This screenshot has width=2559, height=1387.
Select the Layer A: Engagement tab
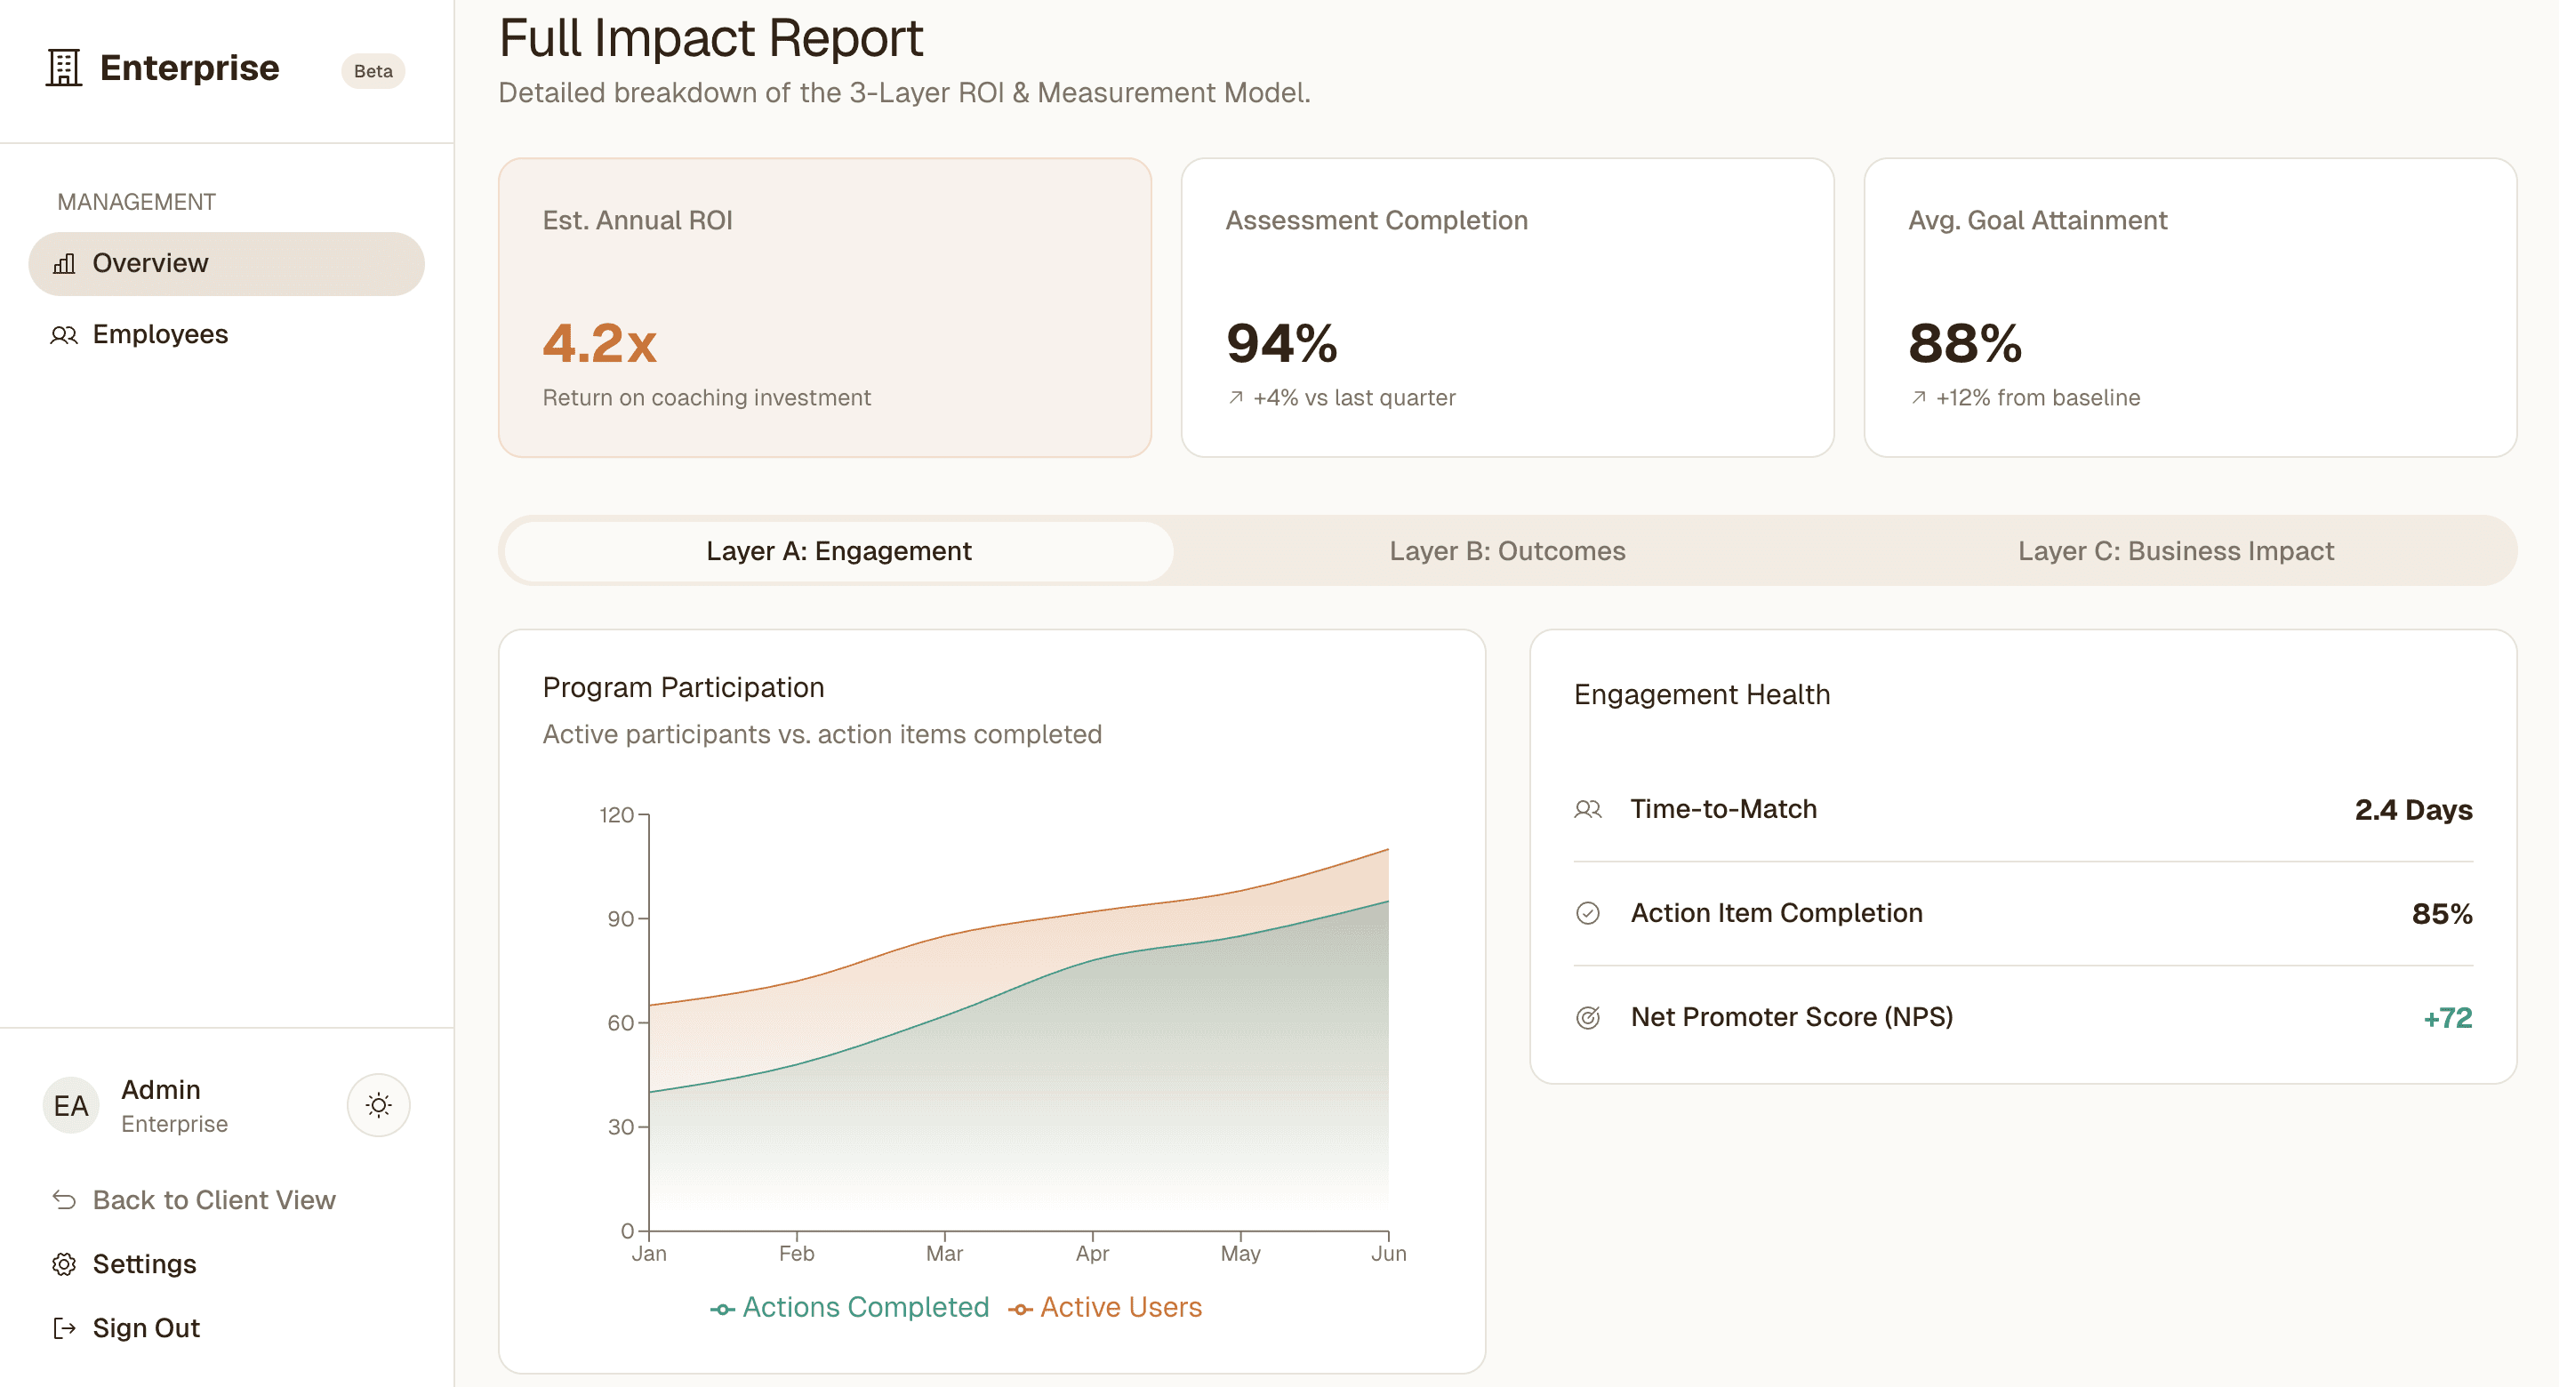click(x=838, y=551)
